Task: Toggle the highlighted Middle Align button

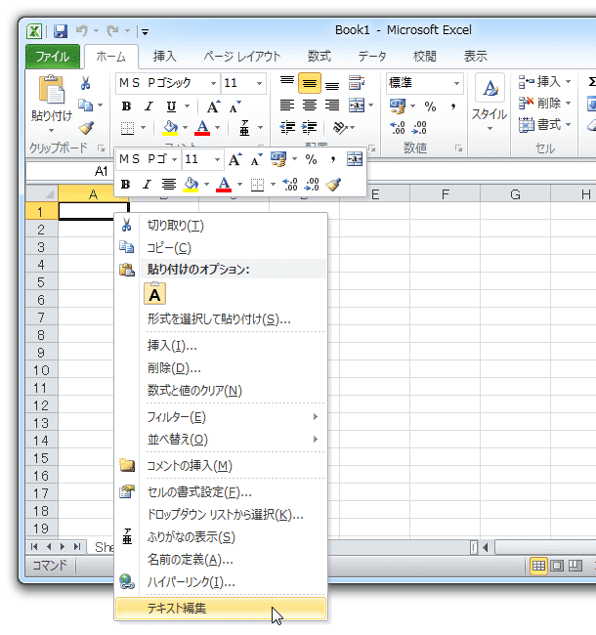Action: [310, 83]
